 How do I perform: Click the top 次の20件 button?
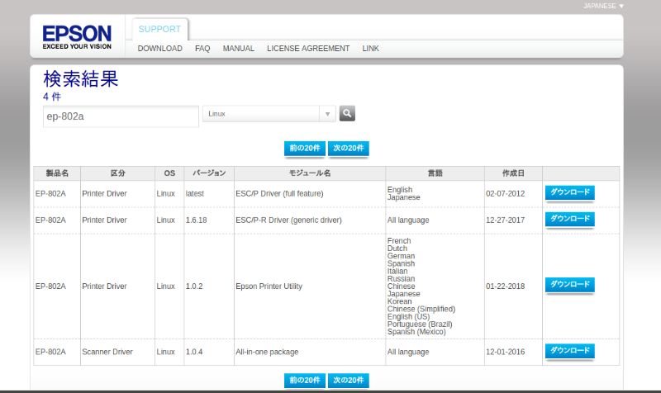pos(348,149)
